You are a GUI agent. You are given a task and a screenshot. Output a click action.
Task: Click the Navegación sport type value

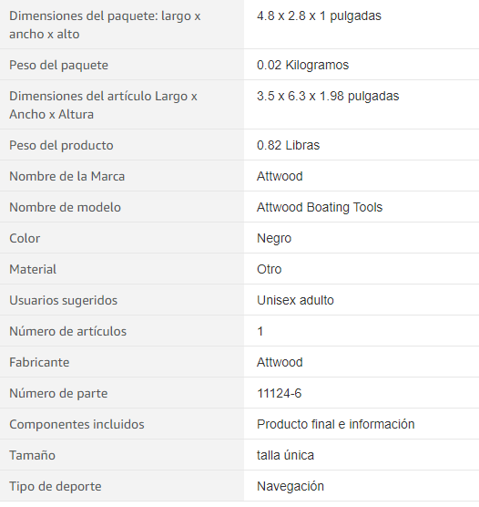click(290, 487)
